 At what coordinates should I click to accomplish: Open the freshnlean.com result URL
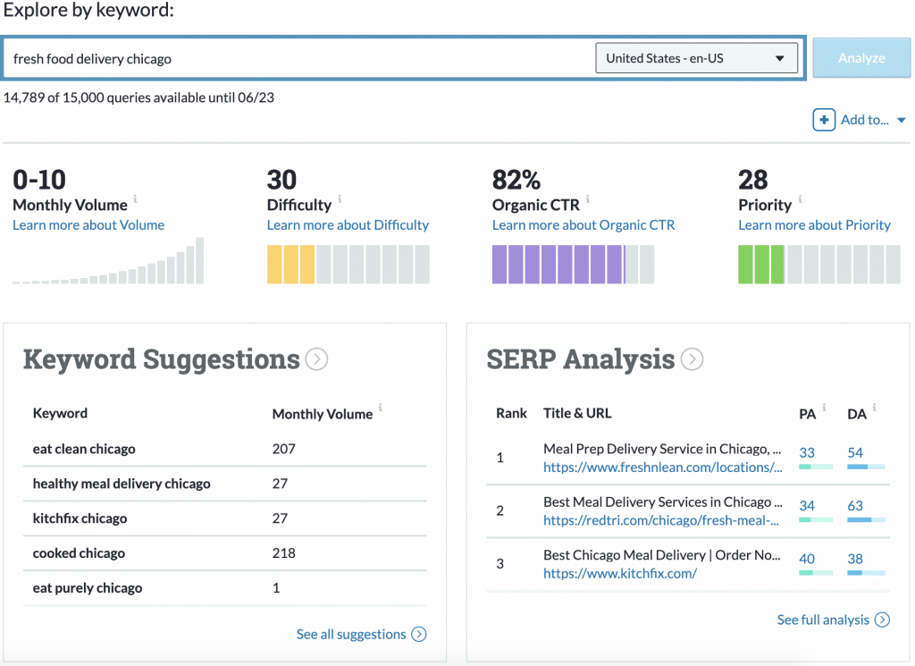point(662,467)
